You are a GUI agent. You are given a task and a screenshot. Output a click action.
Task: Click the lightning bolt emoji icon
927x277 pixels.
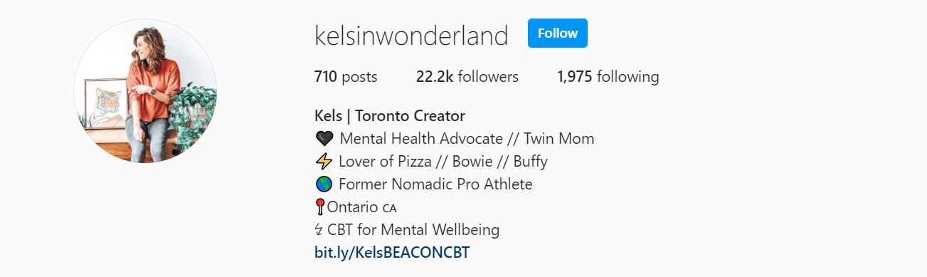(x=323, y=162)
